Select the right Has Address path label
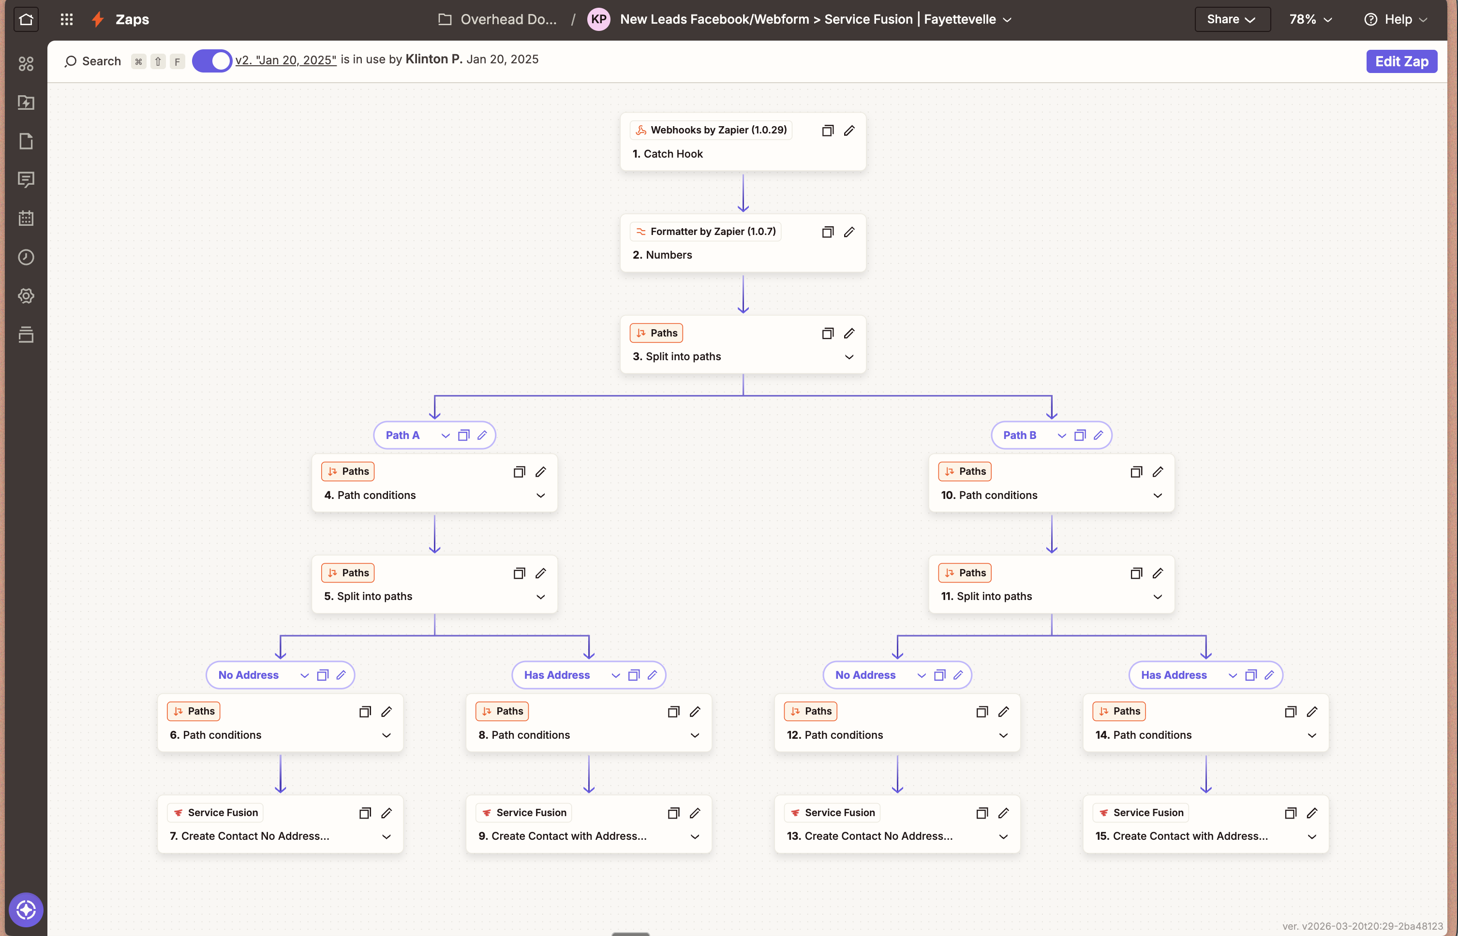The image size is (1458, 936). coord(1174,675)
